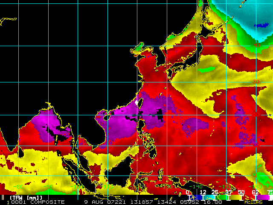This screenshot has height=205, width=273.
Task: Click the longitude label '-80'
Action: click(18, 187)
